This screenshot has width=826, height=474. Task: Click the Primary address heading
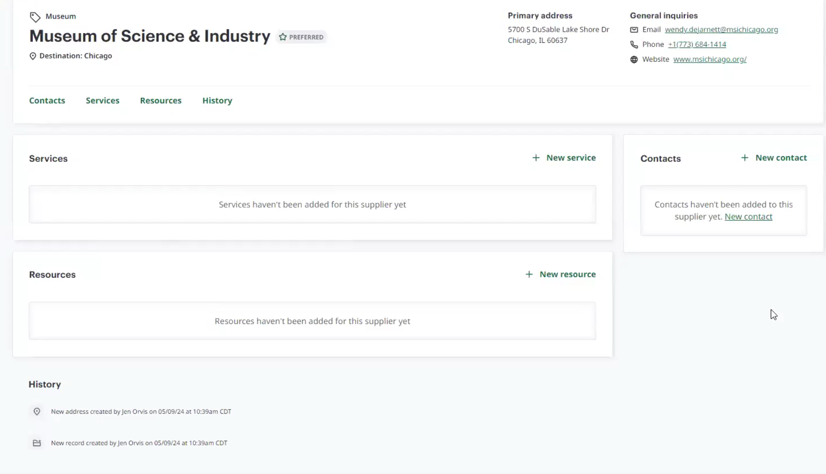(540, 16)
